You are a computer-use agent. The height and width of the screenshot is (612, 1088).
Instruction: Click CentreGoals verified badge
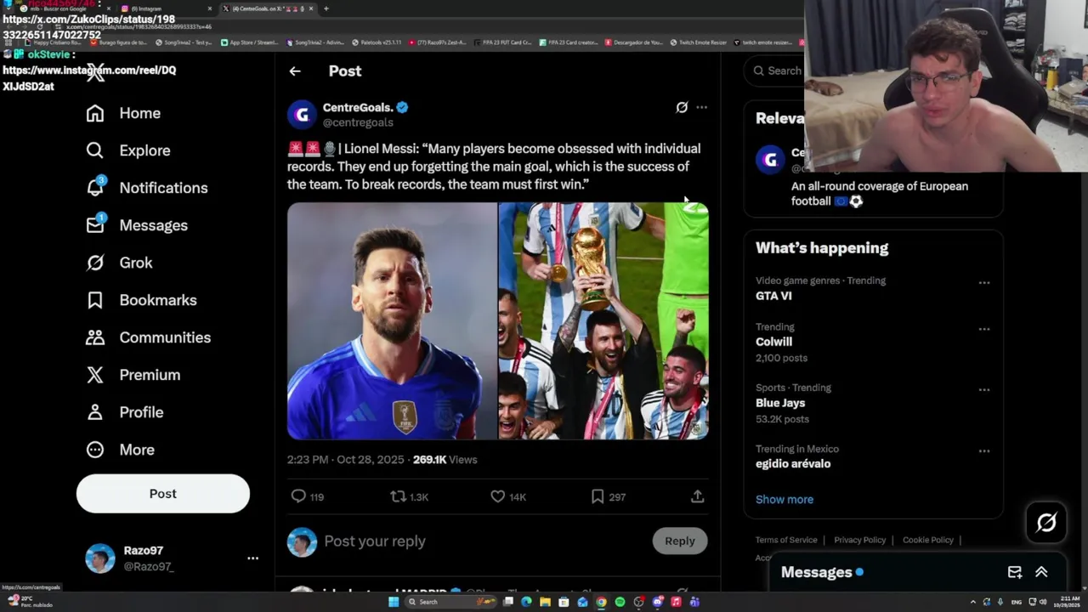(402, 107)
